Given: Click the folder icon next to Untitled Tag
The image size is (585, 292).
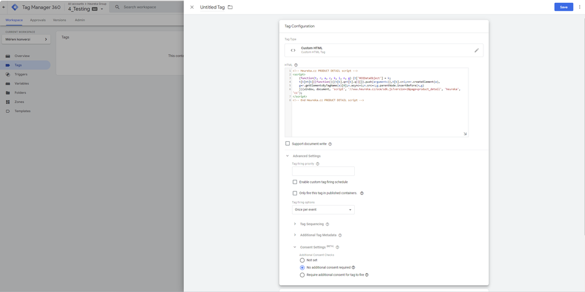Looking at the screenshot, I should [x=230, y=7].
